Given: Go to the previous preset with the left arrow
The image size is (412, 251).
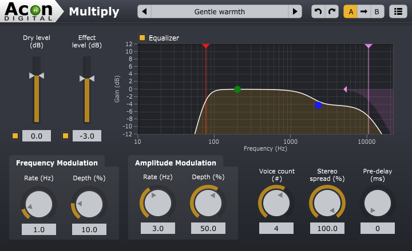Looking at the screenshot, I should 144,11.
